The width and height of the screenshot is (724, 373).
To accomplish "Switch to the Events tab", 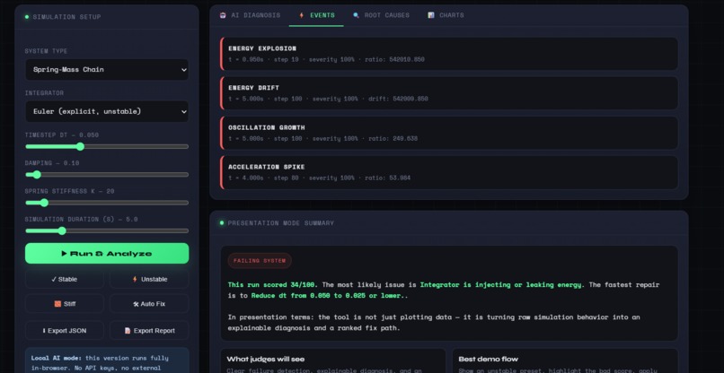I will (x=316, y=15).
